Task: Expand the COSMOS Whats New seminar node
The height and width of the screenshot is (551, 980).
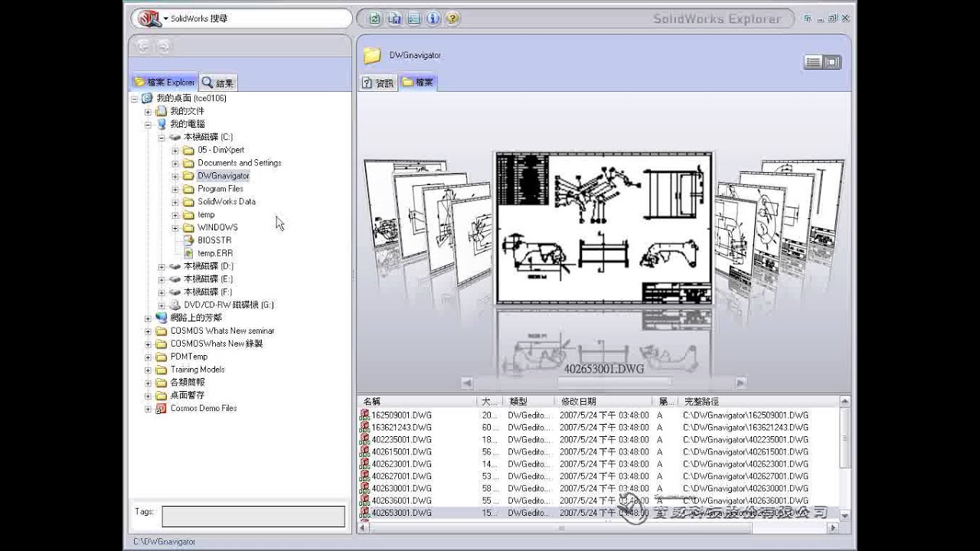Action: pyautogui.click(x=148, y=331)
